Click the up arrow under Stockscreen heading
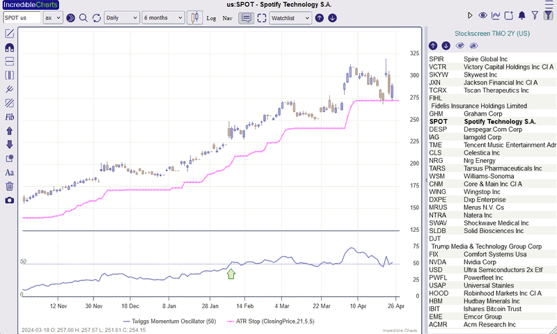Screen dimensions: 557x334 pyautogui.click(x=433, y=46)
